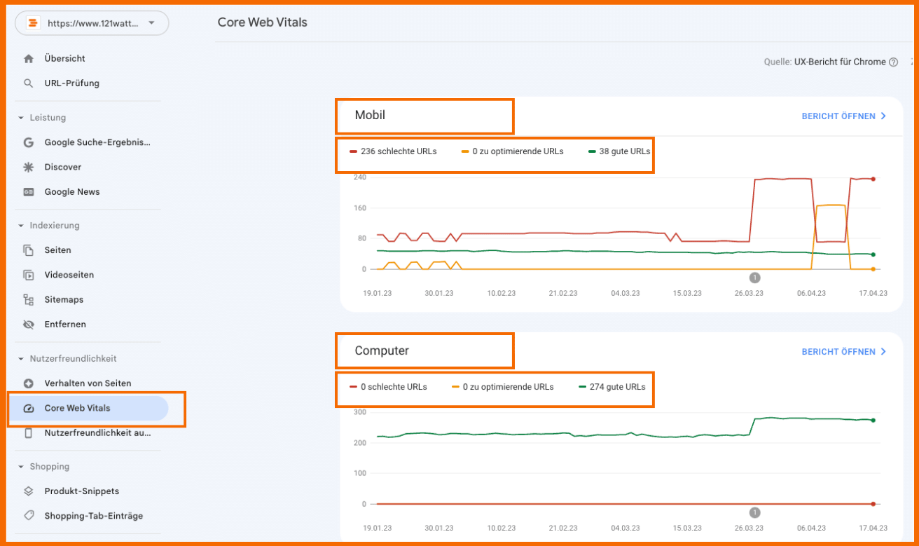Image resolution: width=919 pixels, height=546 pixels.
Task: Click the Videoseiten icon
Action: pos(29,275)
